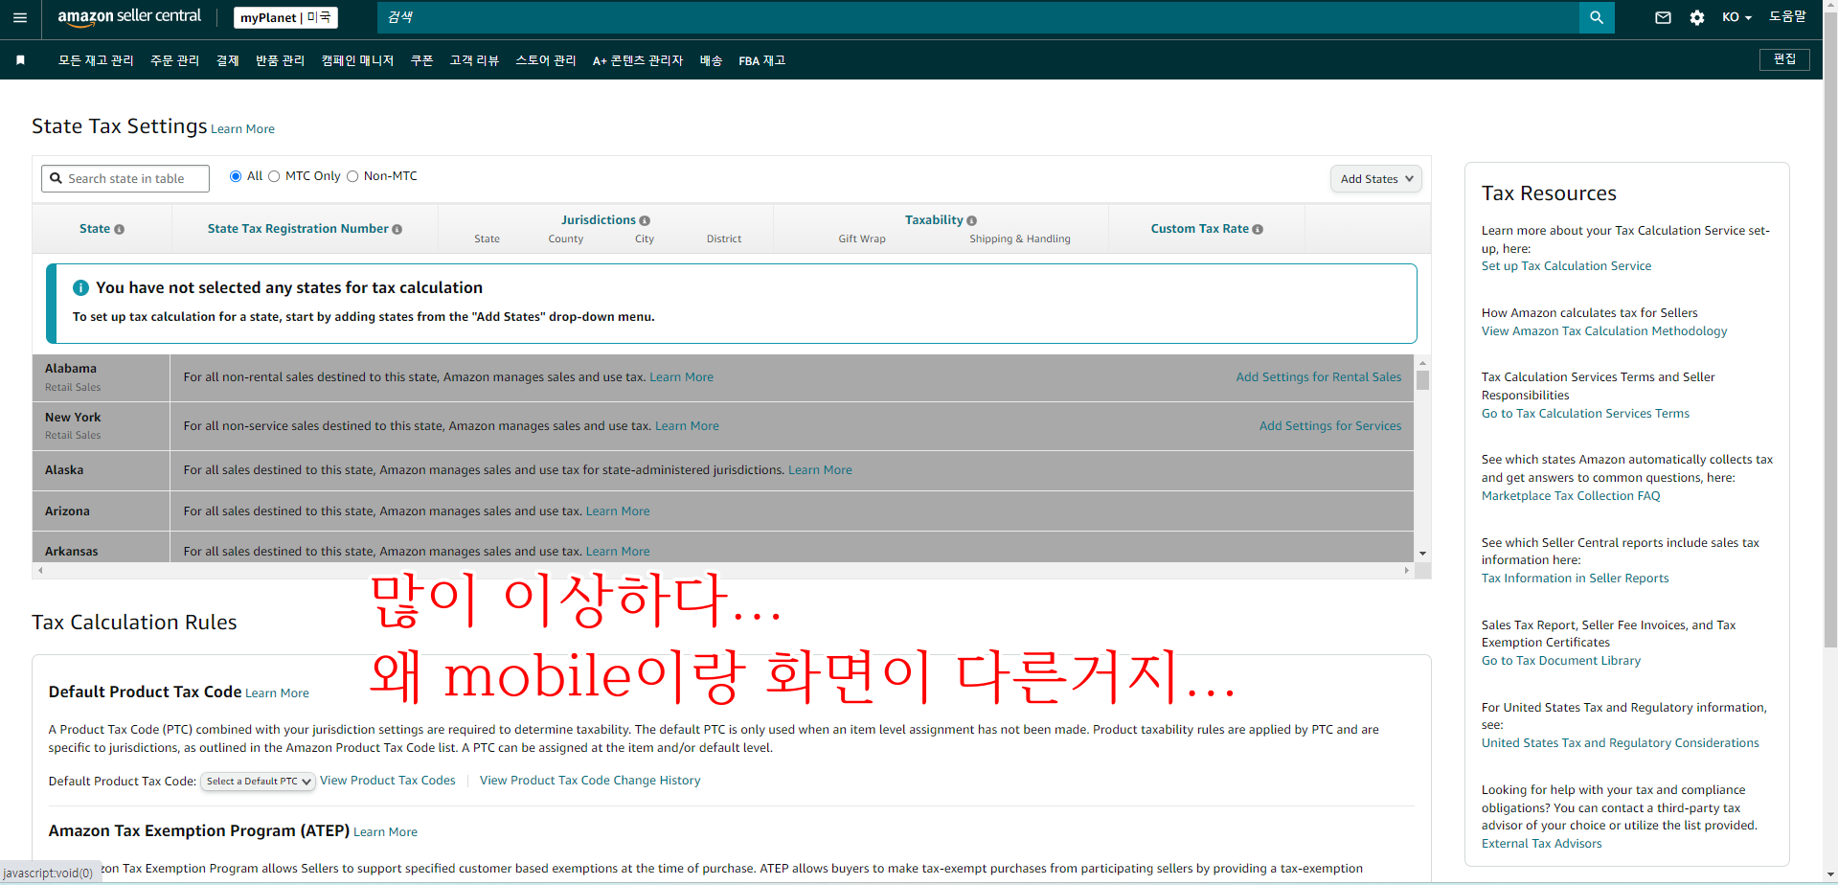Image resolution: width=1838 pixels, height=885 pixels.
Task: Open Set up Tax Calculation Service link
Action: 1566,266
